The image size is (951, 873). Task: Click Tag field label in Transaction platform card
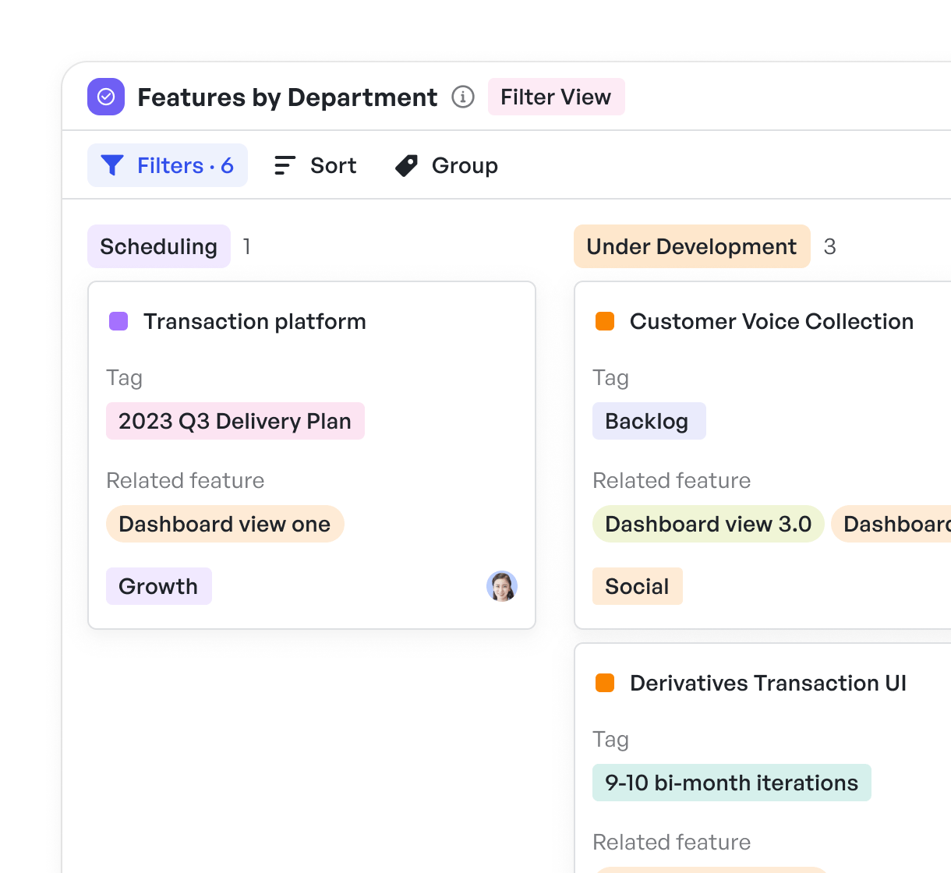coord(125,378)
